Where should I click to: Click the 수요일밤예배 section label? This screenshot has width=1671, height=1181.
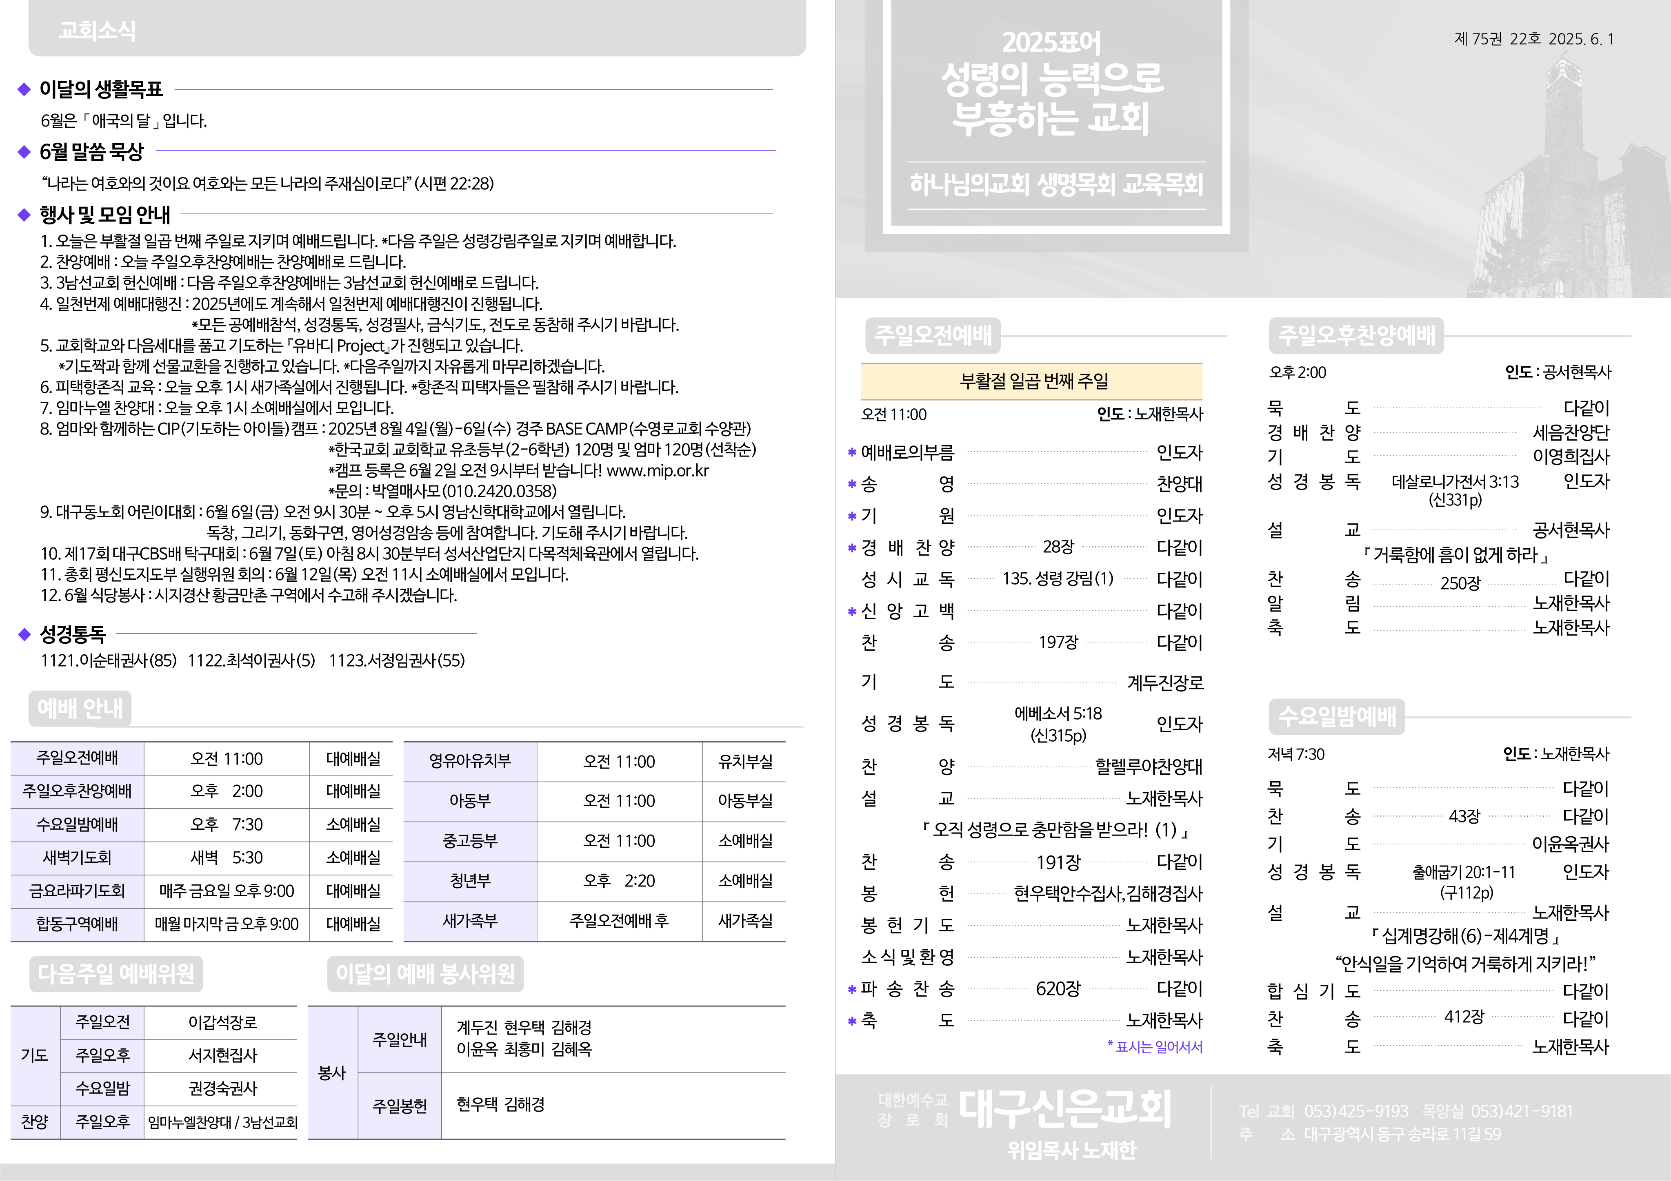pyautogui.click(x=1337, y=716)
